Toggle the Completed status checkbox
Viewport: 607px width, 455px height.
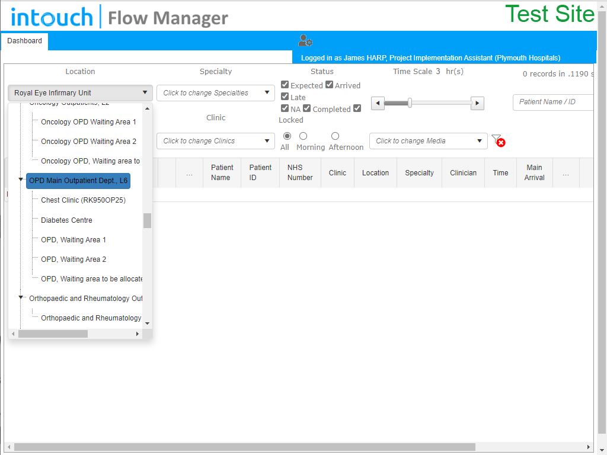coord(307,108)
